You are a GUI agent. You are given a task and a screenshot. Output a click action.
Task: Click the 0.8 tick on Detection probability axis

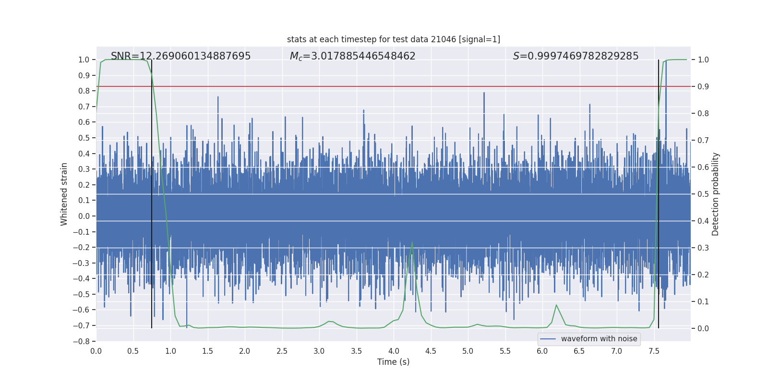click(x=703, y=114)
